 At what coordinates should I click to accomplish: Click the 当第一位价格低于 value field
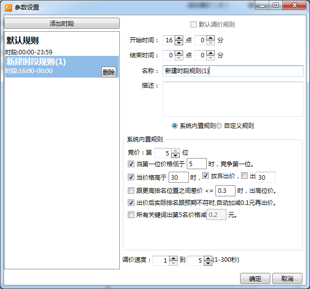(x=197, y=164)
